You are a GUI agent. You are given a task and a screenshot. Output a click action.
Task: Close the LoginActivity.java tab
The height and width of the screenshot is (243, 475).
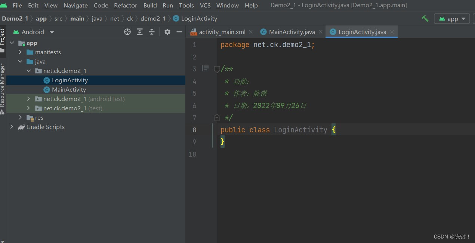[392, 32]
